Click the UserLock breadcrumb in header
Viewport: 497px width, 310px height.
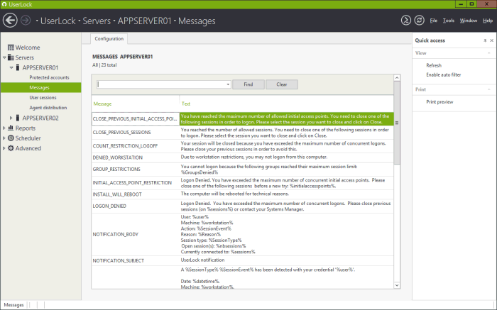coord(58,21)
